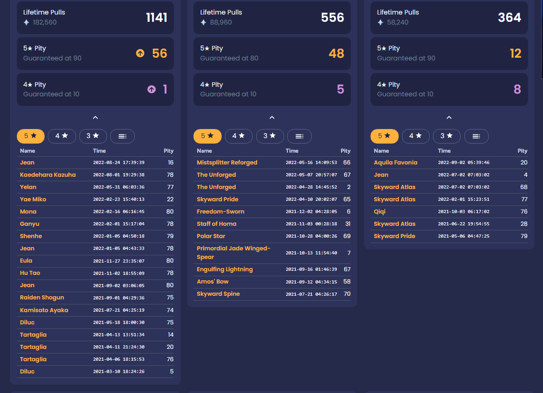Open the list view icon in the 364-pull panel
This screenshot has width=543, height=393.
477,136
